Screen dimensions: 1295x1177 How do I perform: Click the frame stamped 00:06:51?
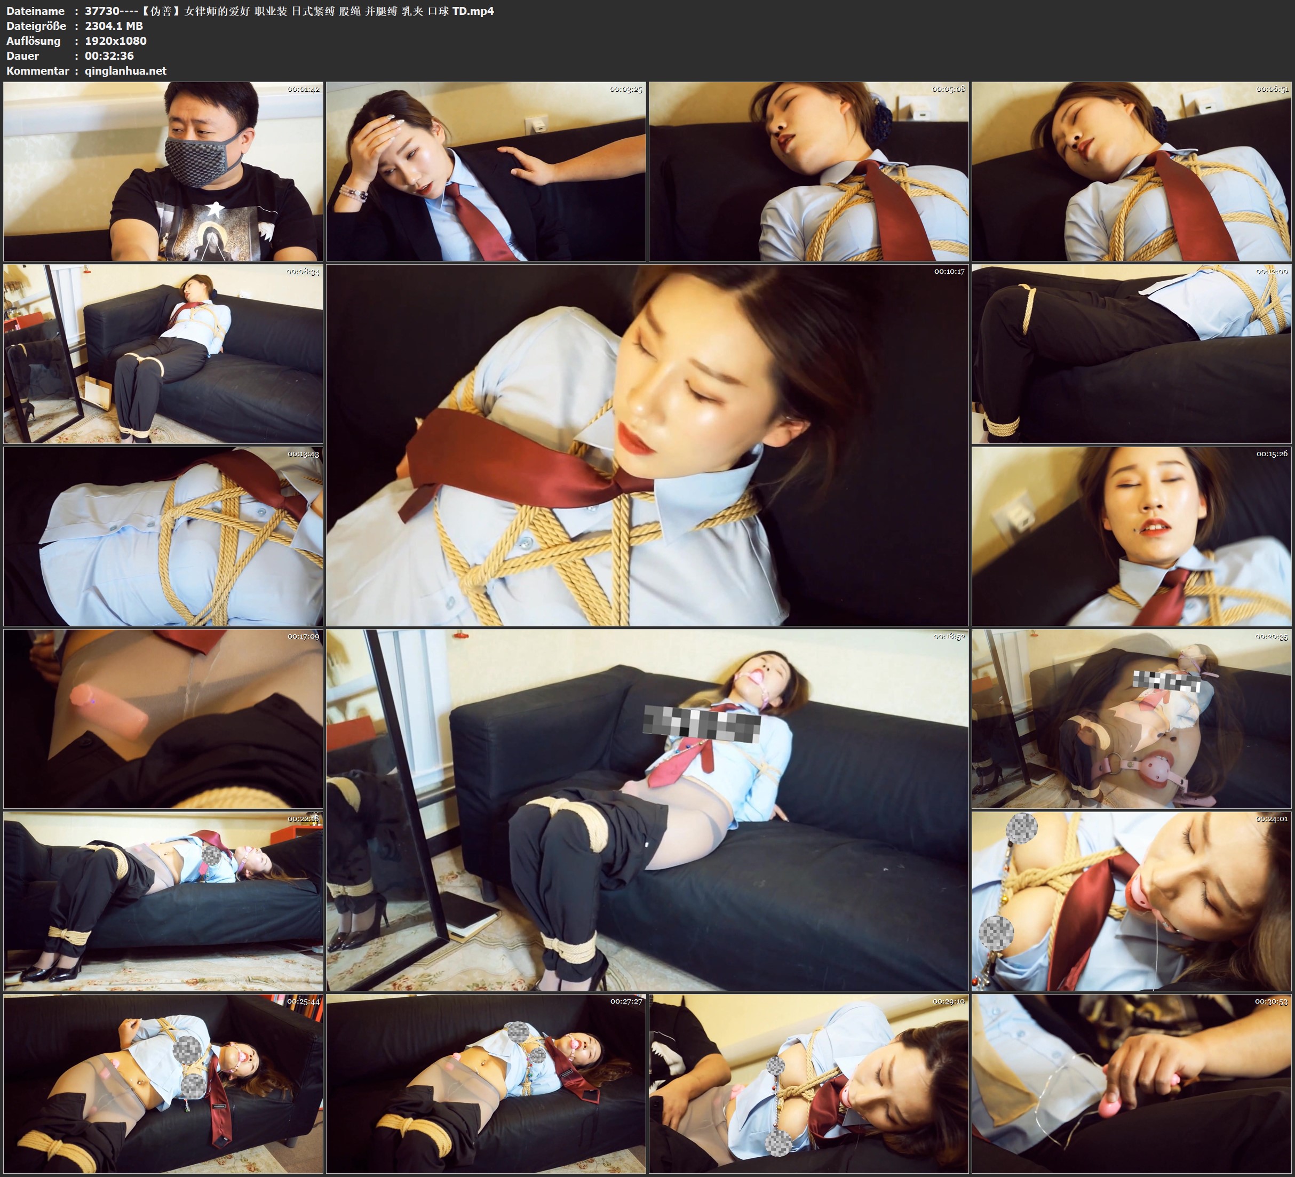point(1131,171)
